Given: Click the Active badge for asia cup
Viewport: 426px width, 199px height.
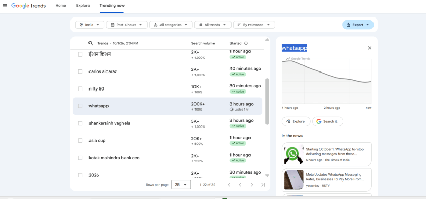Looking at the screenshot, I should [x=238, y=143].
